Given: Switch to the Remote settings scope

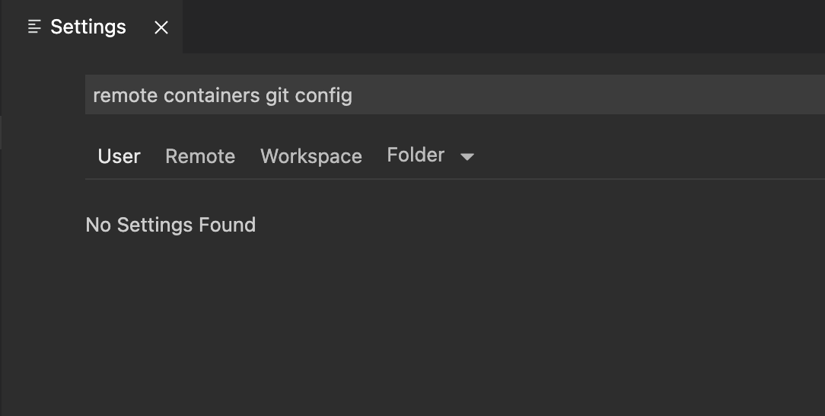Looking at the screenshot, I should click(x=200, y=156).
